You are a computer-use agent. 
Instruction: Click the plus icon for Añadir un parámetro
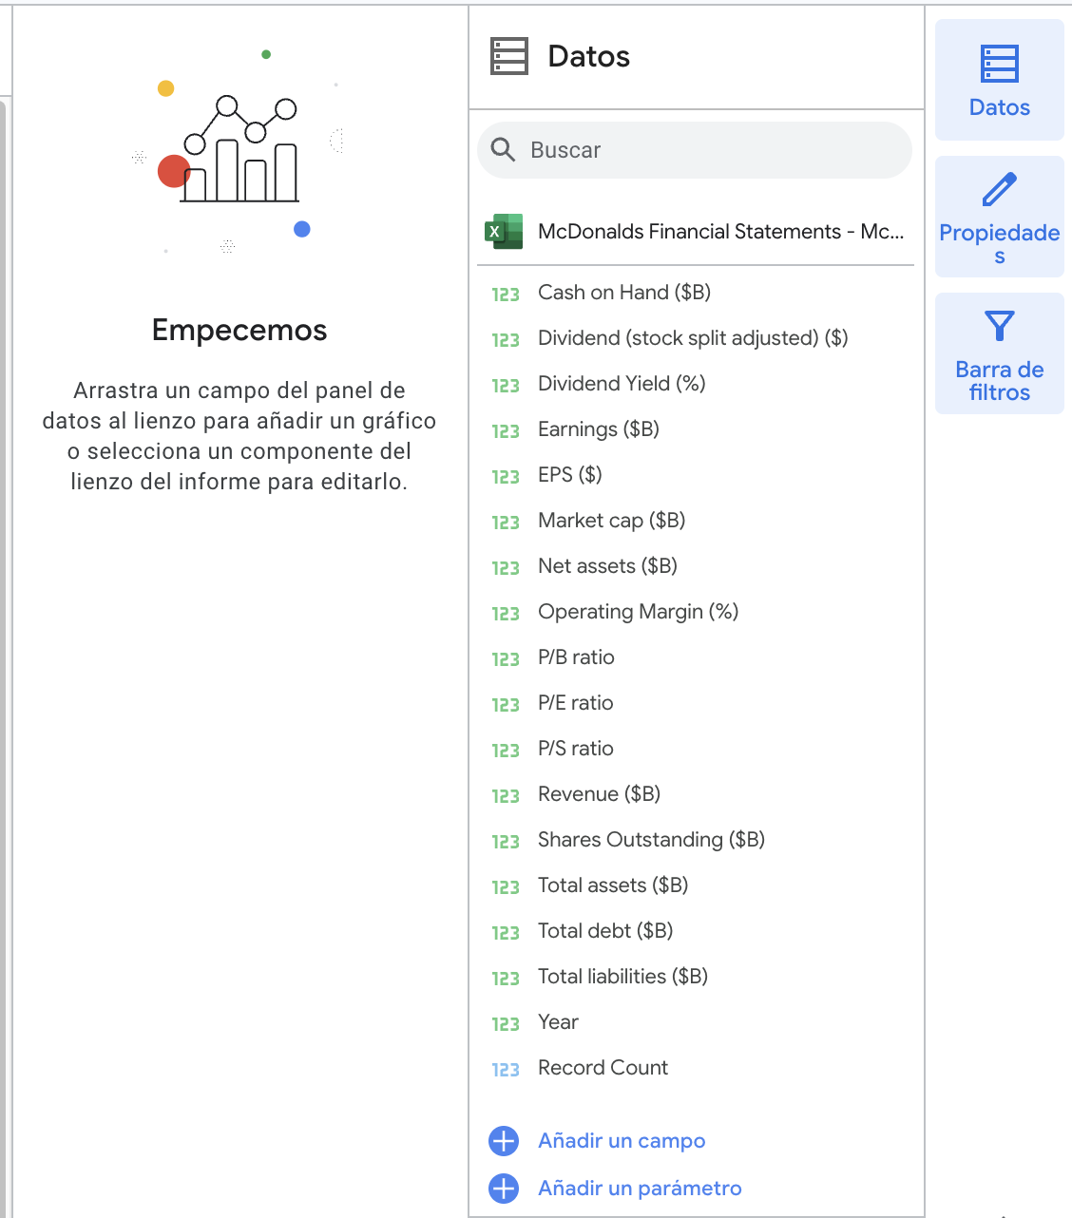click(x=504, y=1189)
